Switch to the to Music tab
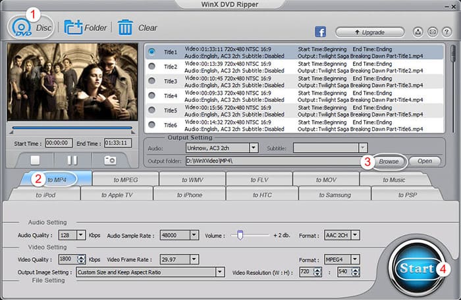This screenshot has height=300, width=461. coord(394,180)
